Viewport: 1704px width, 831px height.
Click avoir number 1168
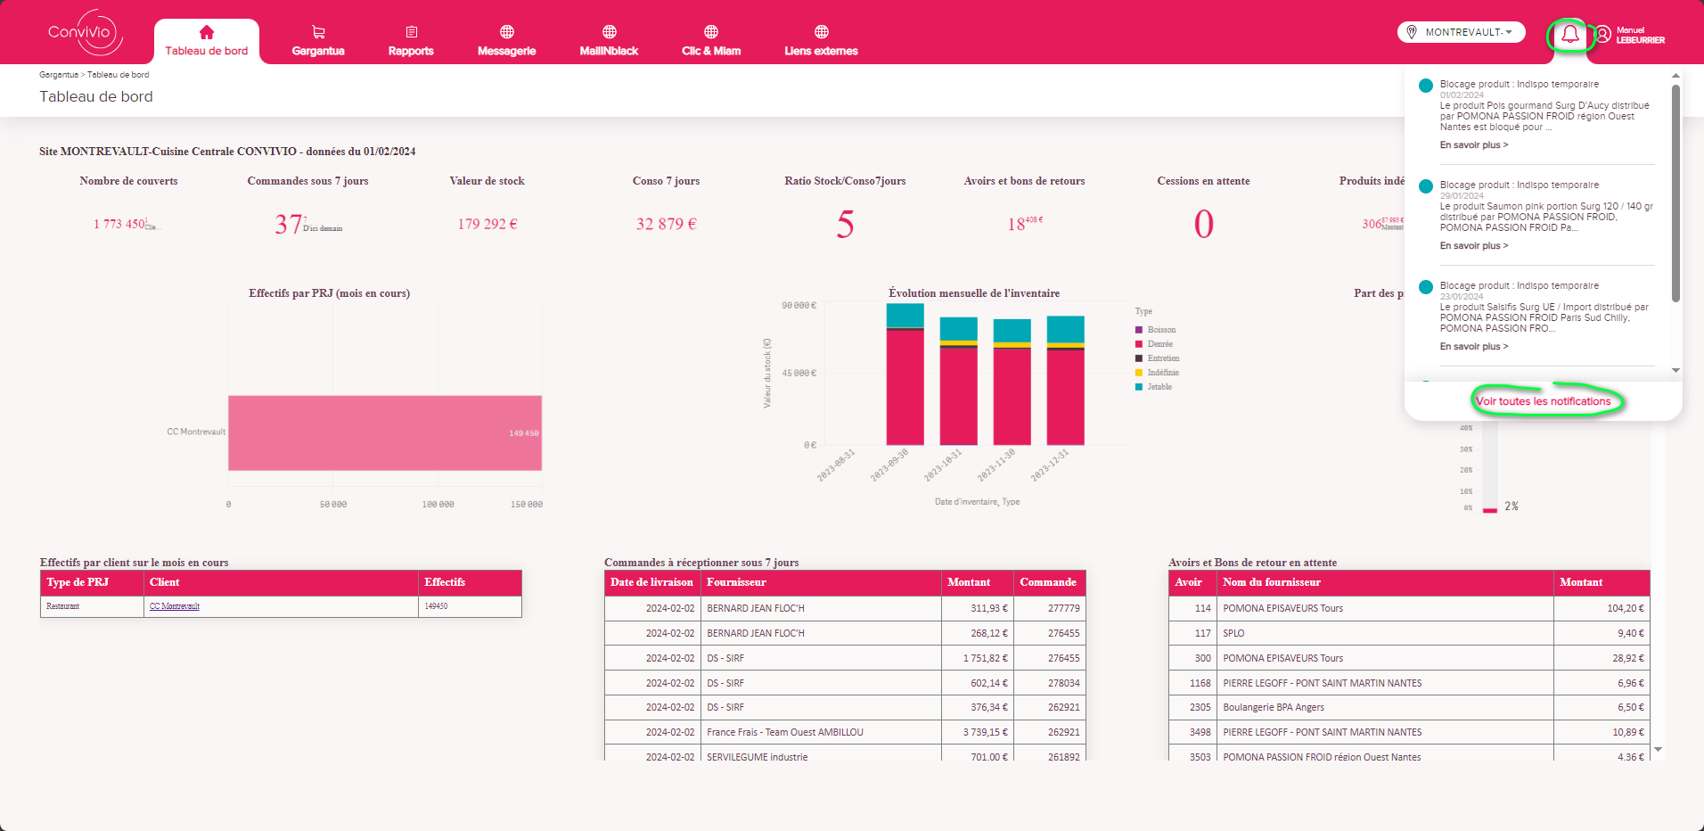tap(1200, 683)
